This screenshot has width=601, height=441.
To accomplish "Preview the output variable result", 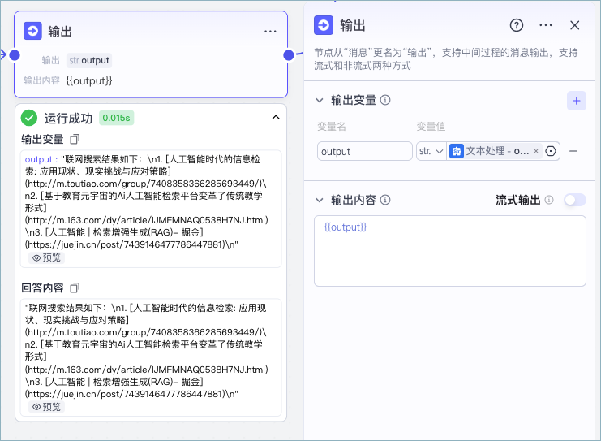I will point(46,257).
